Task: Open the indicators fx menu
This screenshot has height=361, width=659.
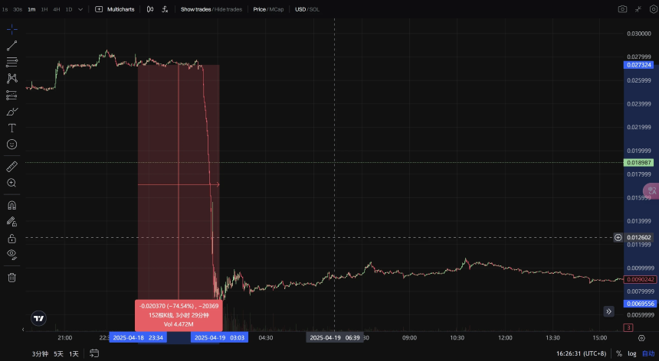Action: pyautogui.click(x=165, y=9)
